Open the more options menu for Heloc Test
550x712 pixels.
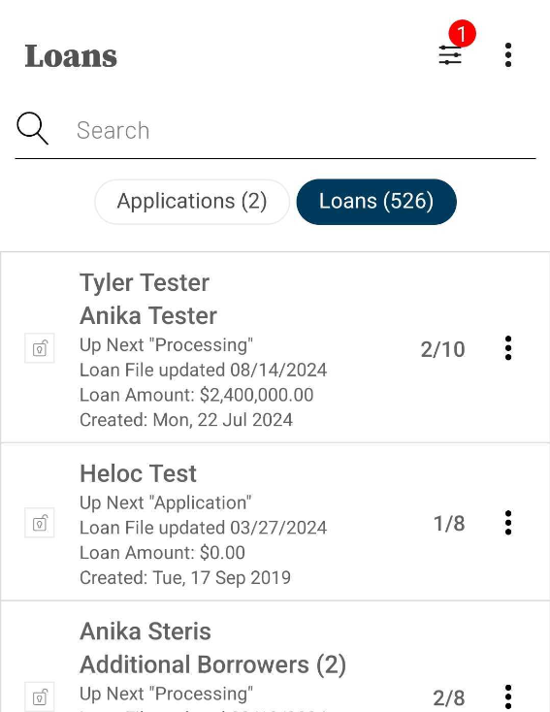tap(508, 523)
